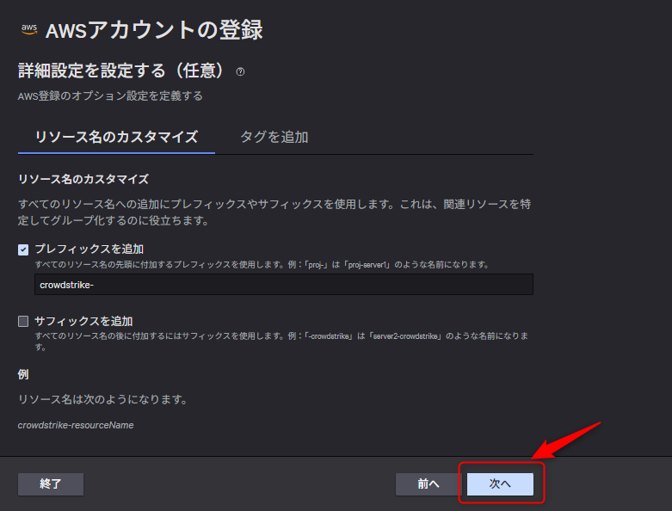Open help icon beside 詳細設定を設定する heading
The width and height of the screenshot is (672, 511).
pyautogui.click(x=240, y=71)
